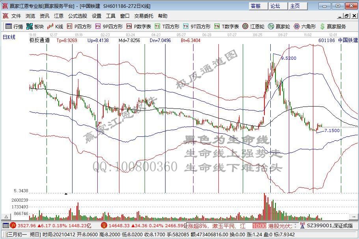This screenshot has height=239, width=359.
Task: Click the red 赢 icon in menu bar
Action: (x=5, y=16)
